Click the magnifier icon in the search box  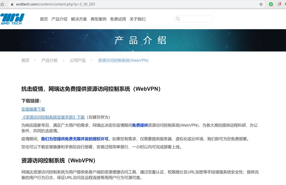click(x=178, y=19)
